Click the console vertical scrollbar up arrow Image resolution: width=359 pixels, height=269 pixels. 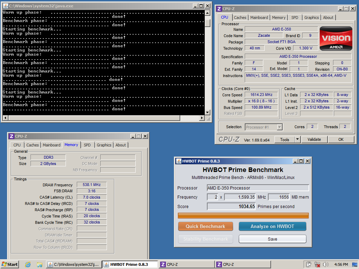[x=207, y=13]
